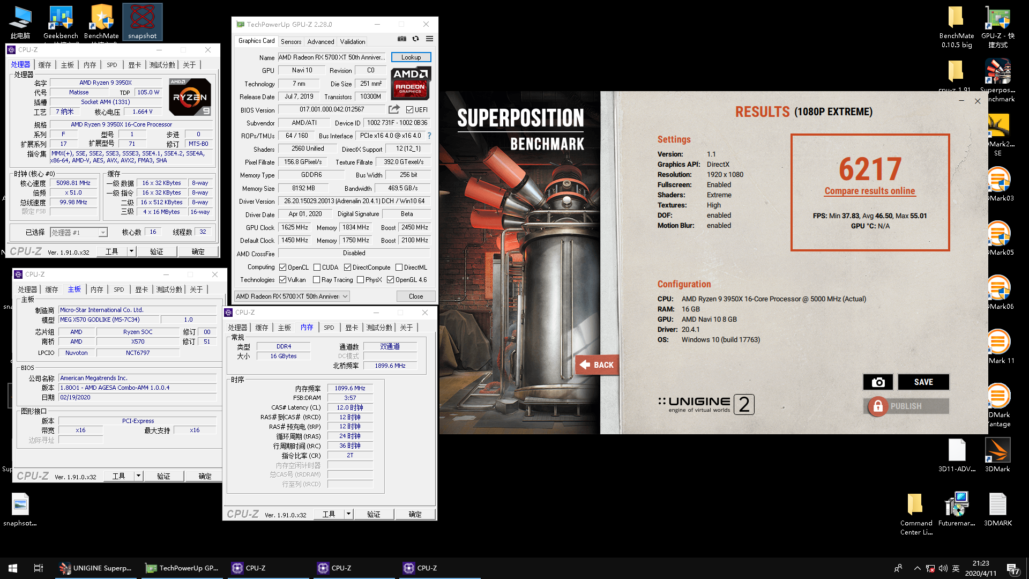The width and height of the screenshot is (1029, 579).
Task: Expand 工具 dropdown arrow in mainboard CPU-Z
Action: (138, 476)
